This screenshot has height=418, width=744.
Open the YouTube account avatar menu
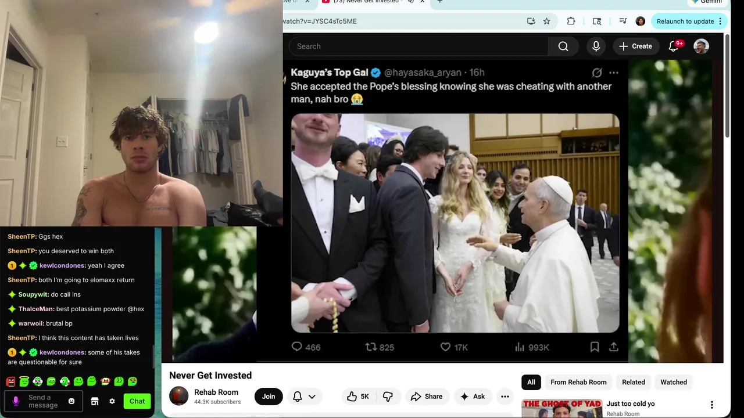[701, 46]
